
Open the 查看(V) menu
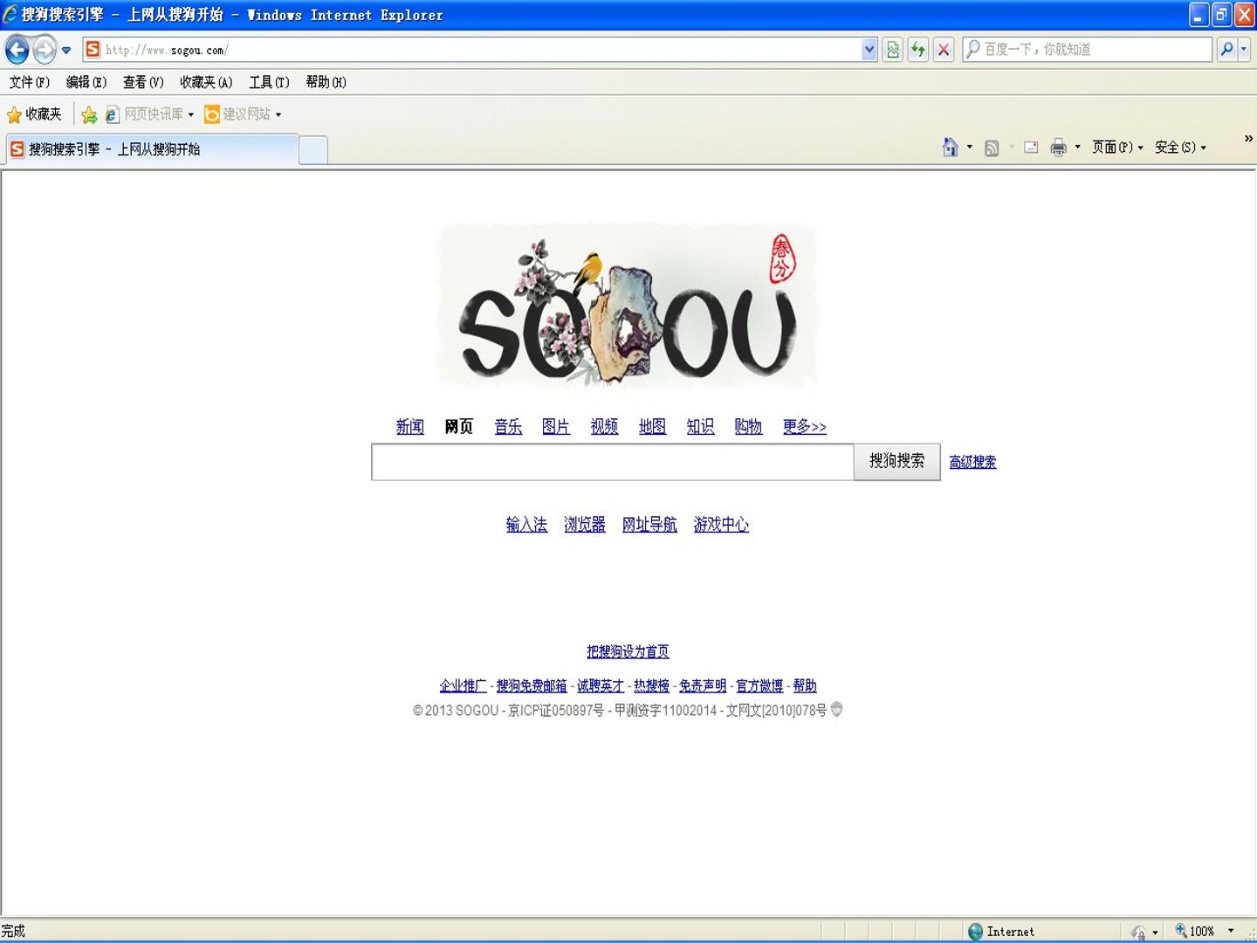click(143, 82)
